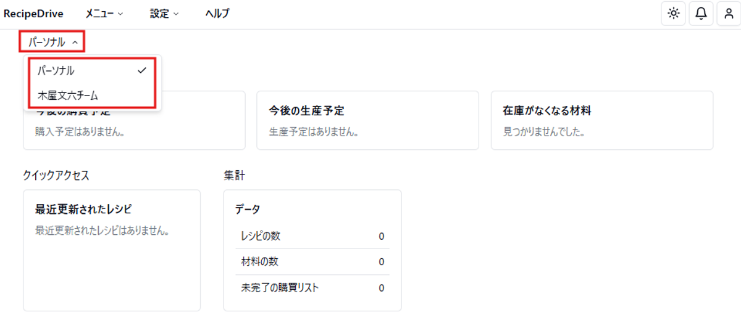This screenshot has height=315, width=741.
Task: Click the データ card heading
Action: coord(248,210)
